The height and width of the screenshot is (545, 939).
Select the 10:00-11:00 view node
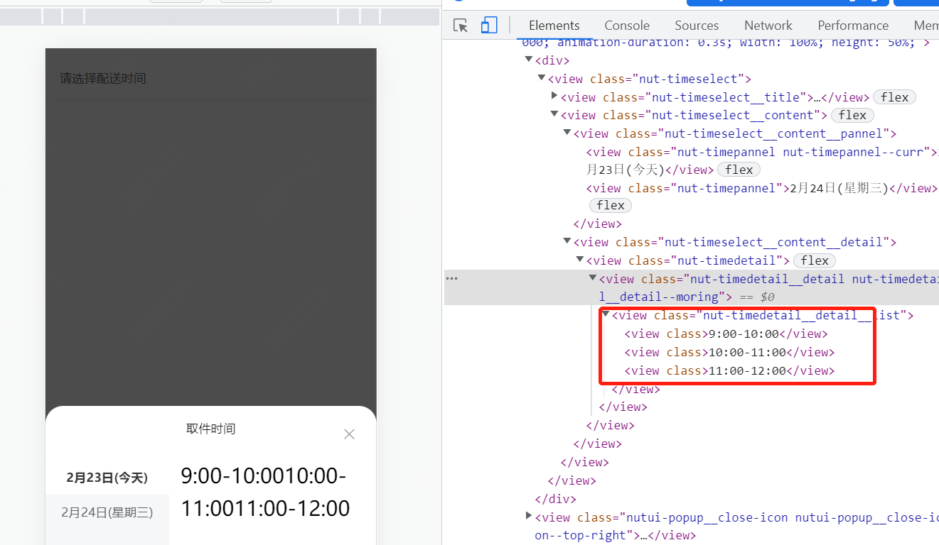(x=729, y=352)
